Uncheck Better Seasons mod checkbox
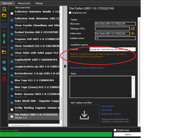172x138 pixels. coord(12,96)
